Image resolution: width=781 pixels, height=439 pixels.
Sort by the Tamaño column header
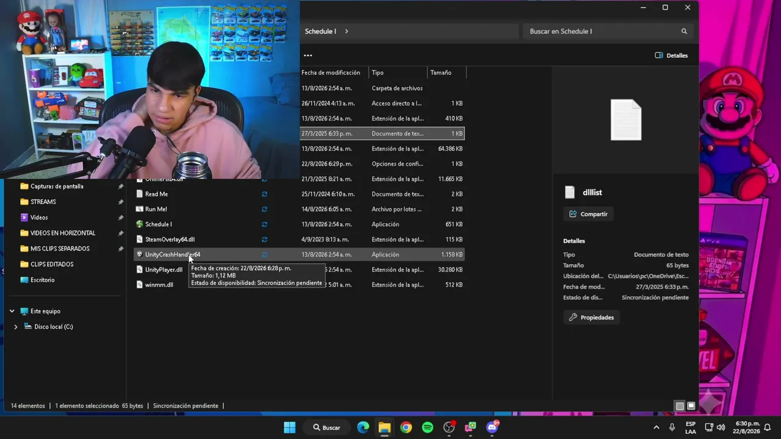pos(447,73)
